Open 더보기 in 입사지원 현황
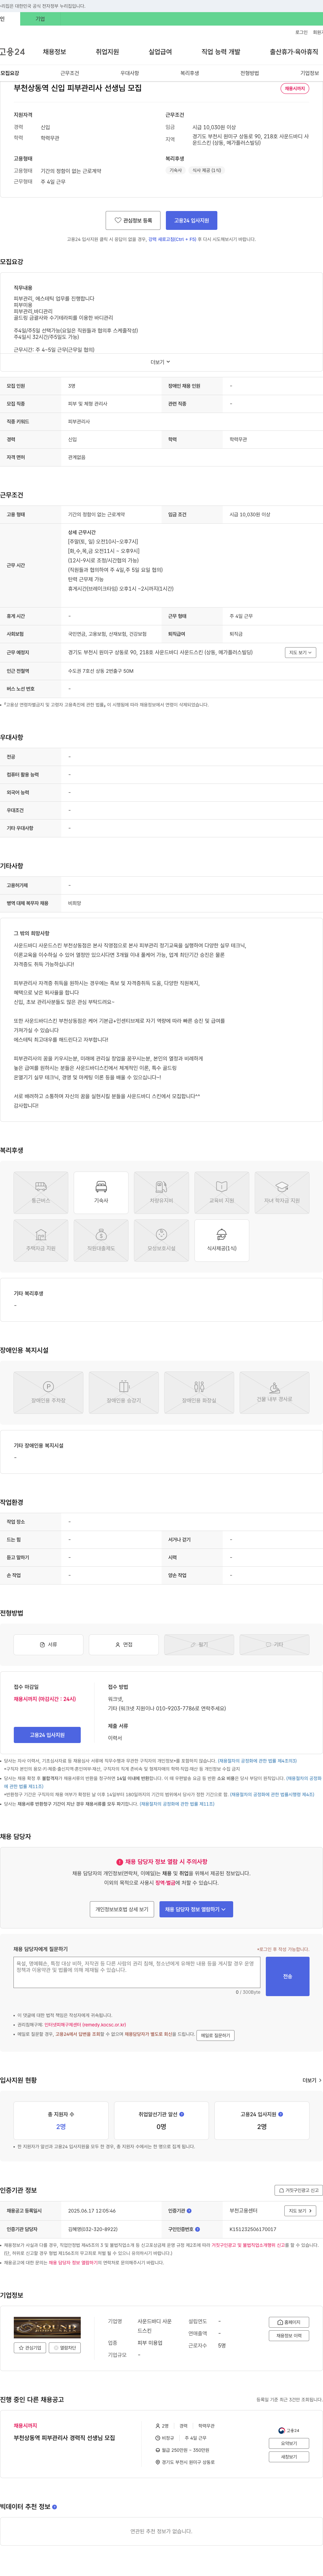 tap(312, 2080)
